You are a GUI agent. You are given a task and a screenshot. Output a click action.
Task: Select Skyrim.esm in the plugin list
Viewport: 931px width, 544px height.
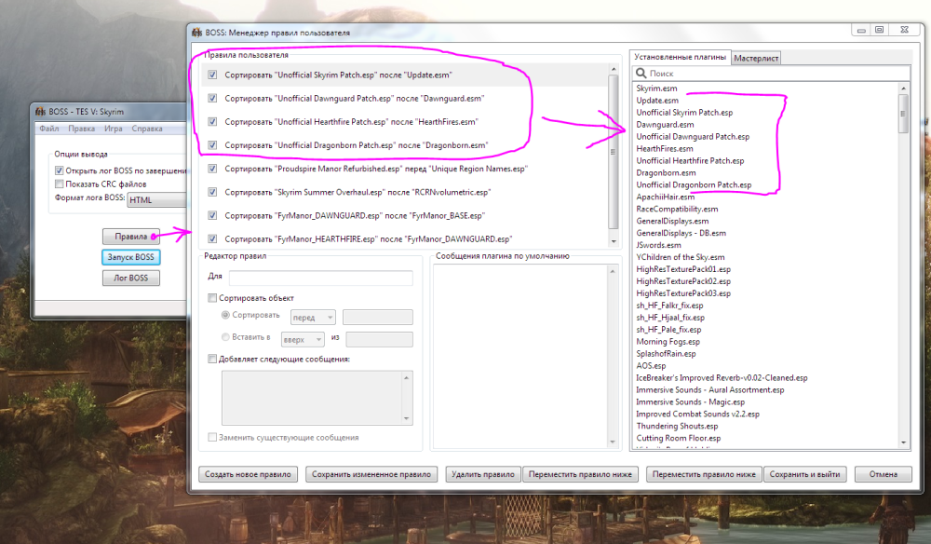click(656, 88)
